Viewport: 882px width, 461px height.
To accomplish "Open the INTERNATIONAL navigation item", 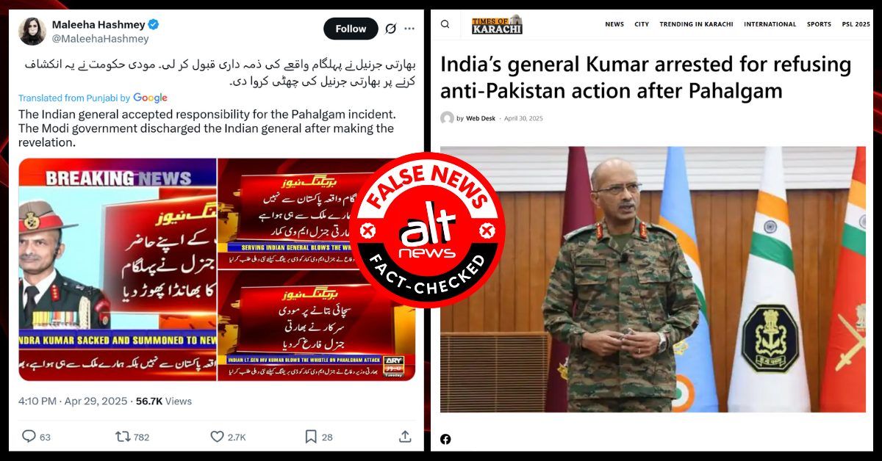I will tap(770, 24).
